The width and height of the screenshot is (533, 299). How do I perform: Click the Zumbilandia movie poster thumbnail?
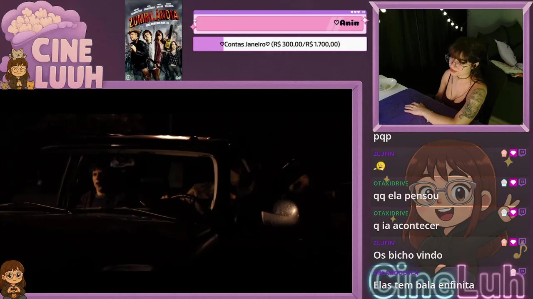[x=154, y=40]
